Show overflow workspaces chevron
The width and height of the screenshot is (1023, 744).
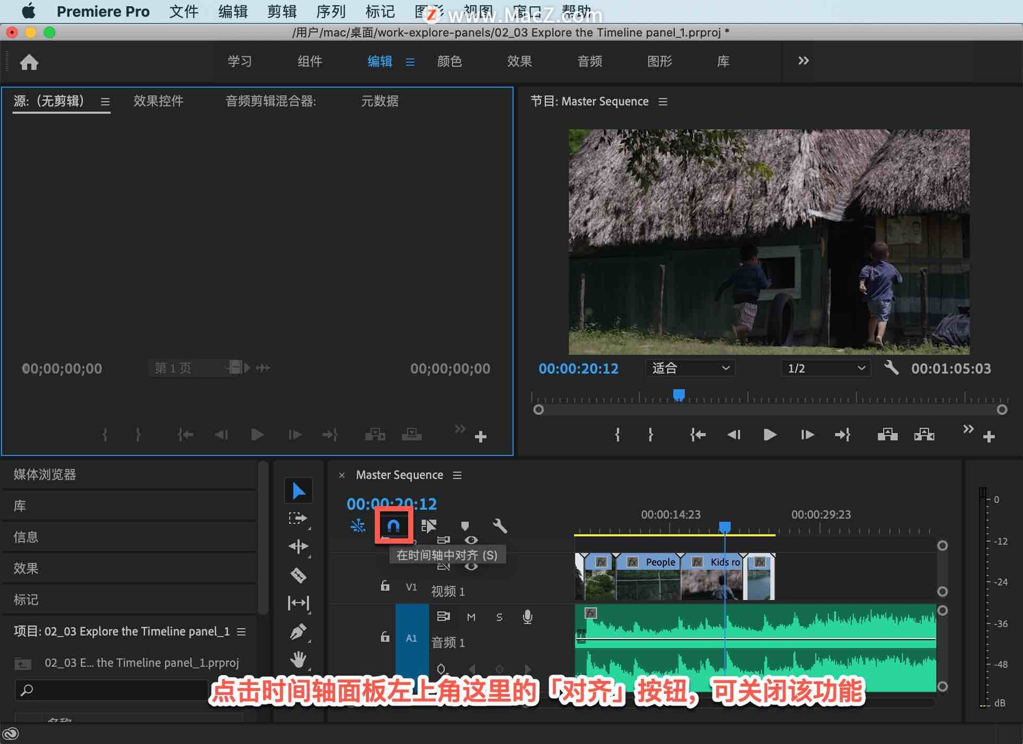coord(803,61)
